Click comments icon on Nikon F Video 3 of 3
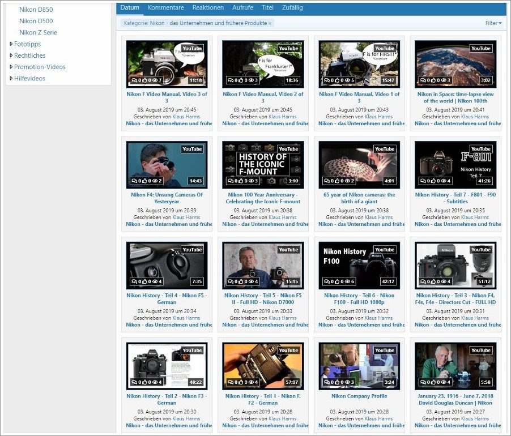 (134, 80)
